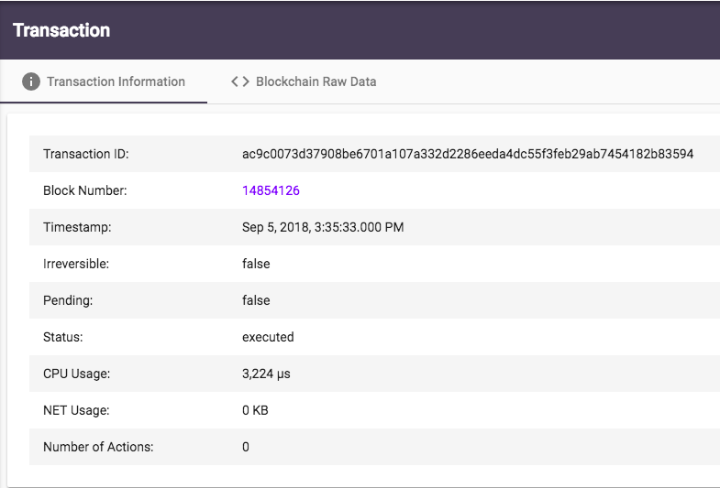This screenshot has width=720, height=488.
Task: Click the Pending label
Action: tap(68, 300)
